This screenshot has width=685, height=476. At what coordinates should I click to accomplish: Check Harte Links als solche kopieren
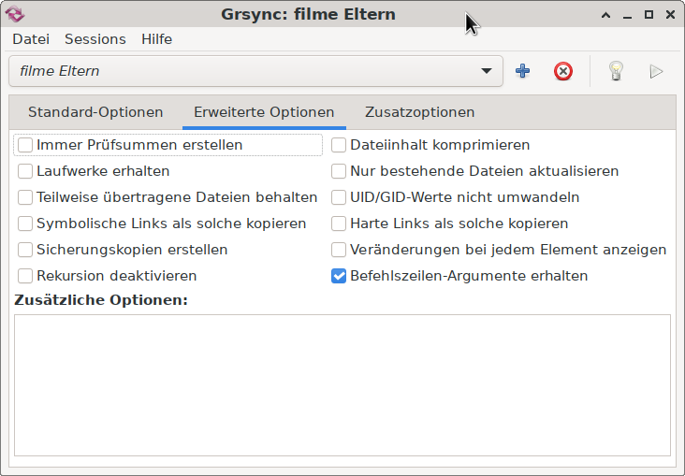click(x=339, y=224)
